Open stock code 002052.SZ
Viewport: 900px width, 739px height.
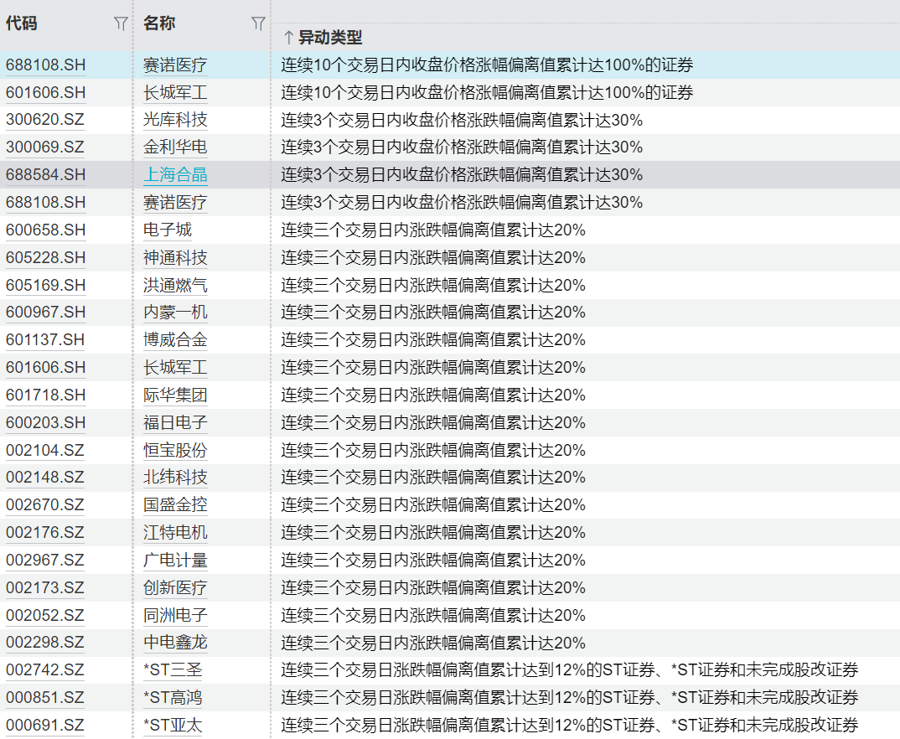[x=44, y=616]
